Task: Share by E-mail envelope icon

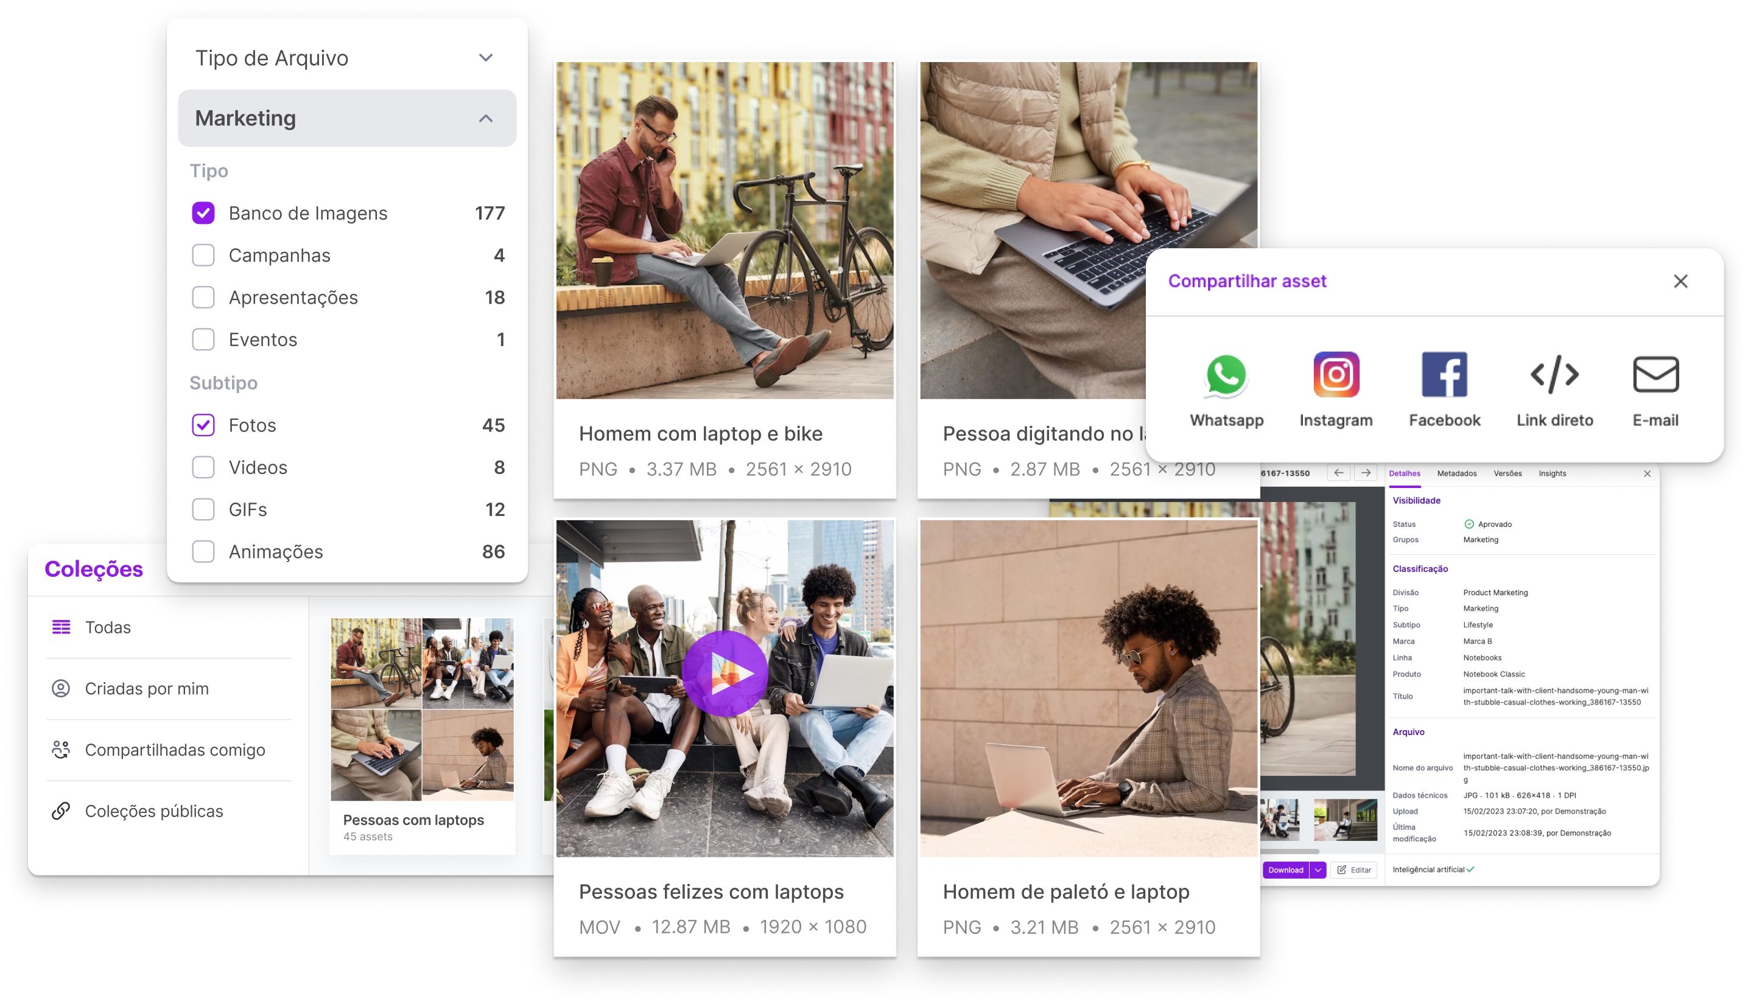Action: [x=1655, y=374]
